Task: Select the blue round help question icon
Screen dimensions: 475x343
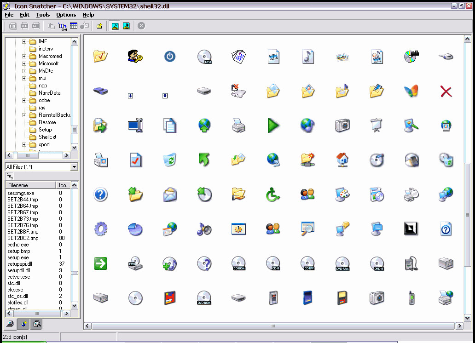Action: [101, 194]
